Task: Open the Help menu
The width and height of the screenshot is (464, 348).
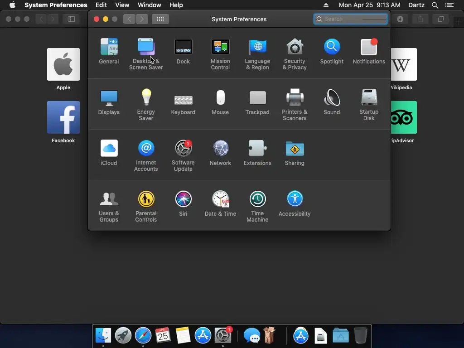Action: [x=176, y=5]
